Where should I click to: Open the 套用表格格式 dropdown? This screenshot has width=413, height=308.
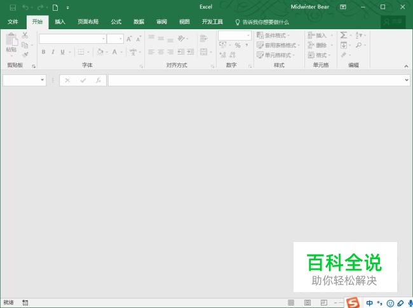click(278, 45)
